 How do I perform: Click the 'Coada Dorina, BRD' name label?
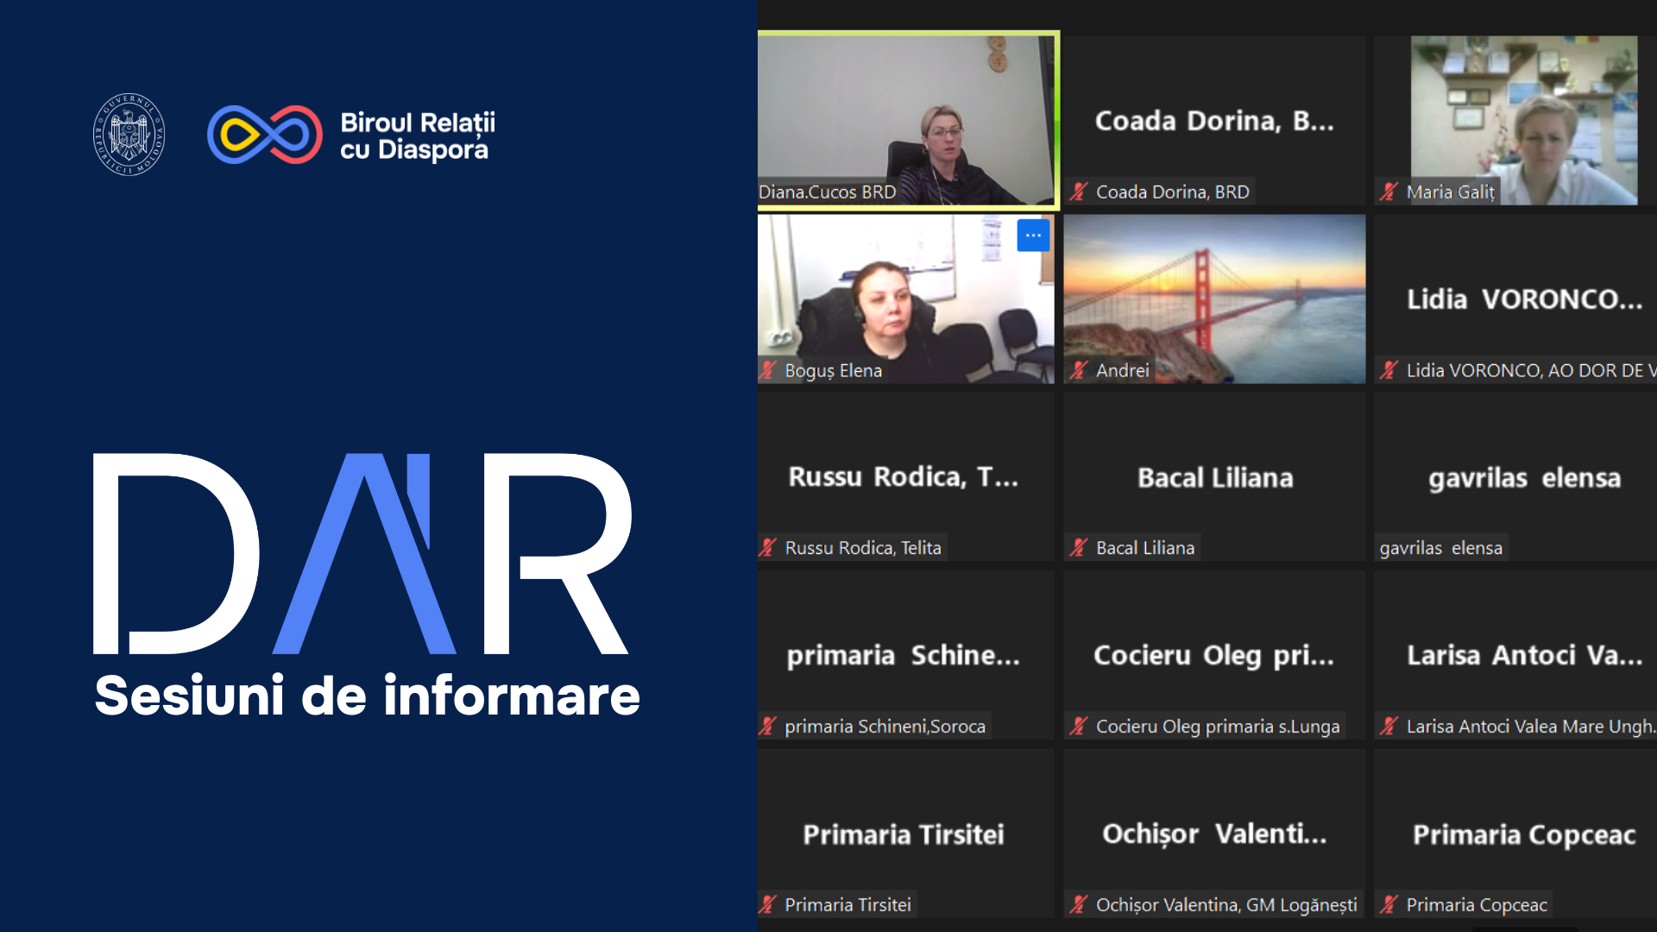point(1173,192)
